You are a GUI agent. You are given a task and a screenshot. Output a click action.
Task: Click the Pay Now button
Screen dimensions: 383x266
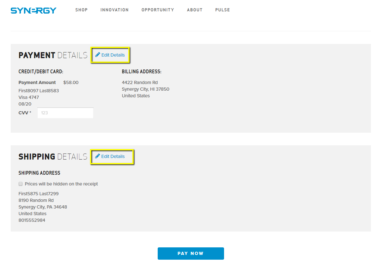coord(191,253)
